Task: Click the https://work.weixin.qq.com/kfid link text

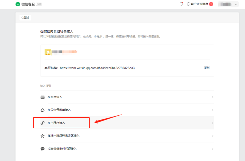Action: pyautogui.click(x=97, y=68)
